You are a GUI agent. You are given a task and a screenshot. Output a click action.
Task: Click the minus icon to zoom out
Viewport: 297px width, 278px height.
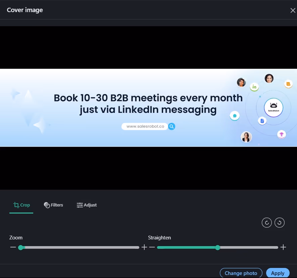tap(13, 247)
